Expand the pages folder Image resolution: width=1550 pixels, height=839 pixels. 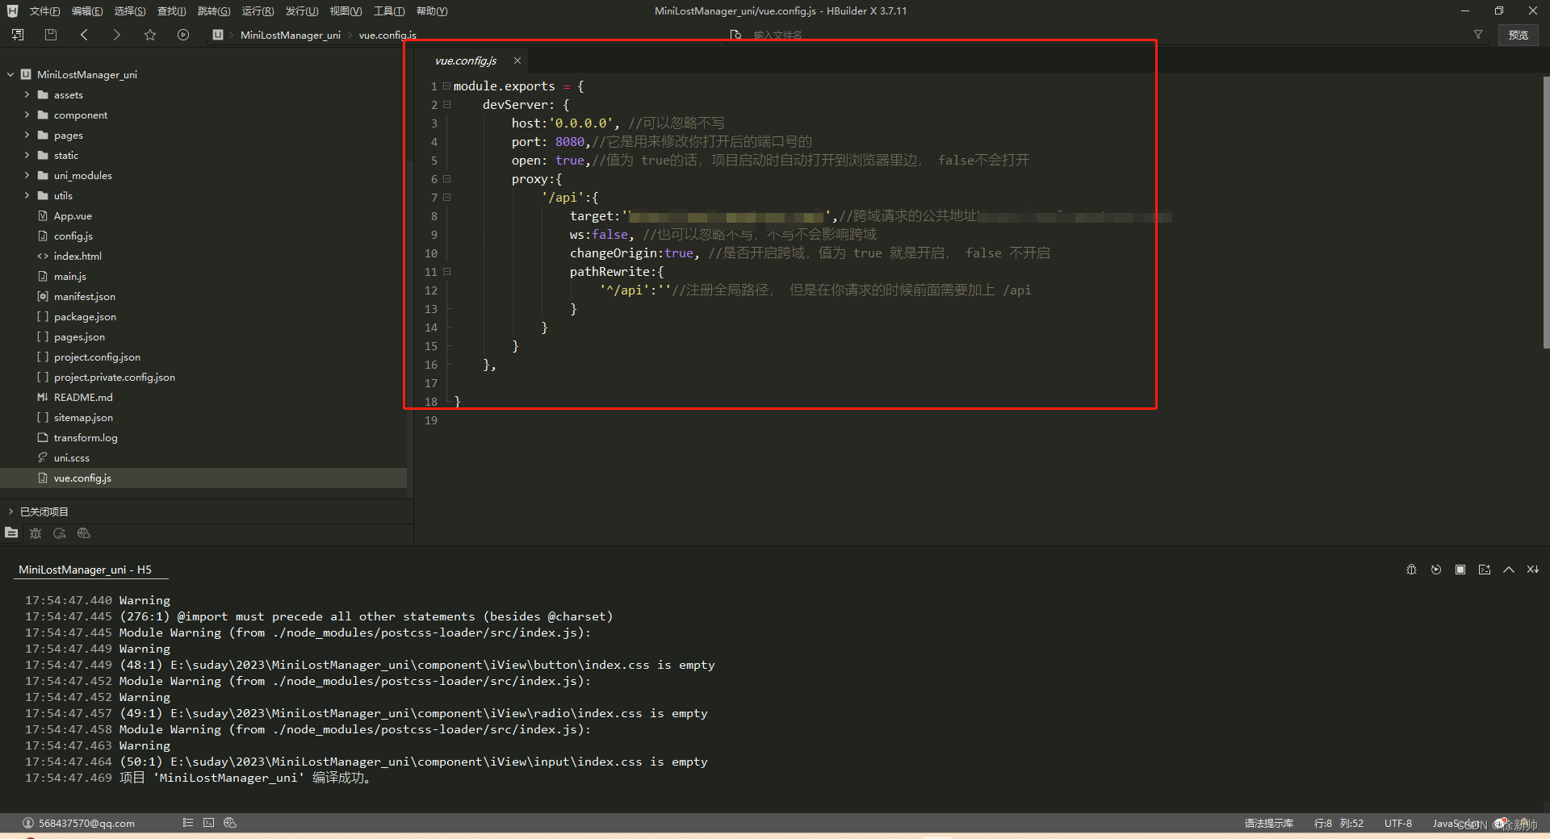pos(27,135)
